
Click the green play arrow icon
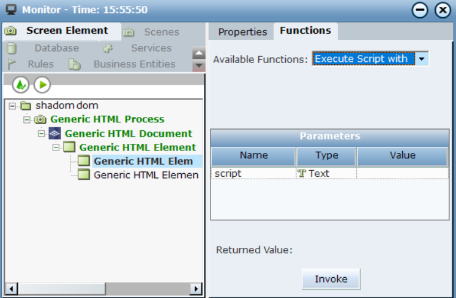42,85
